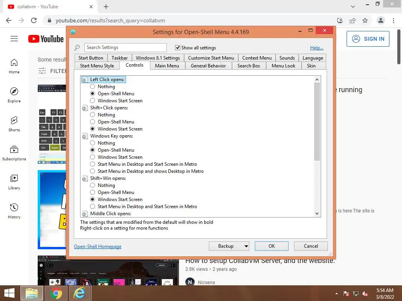Screen dimensions: 402x301
Task: Click the install app icon in address bar
Action: tap(340, 20)
